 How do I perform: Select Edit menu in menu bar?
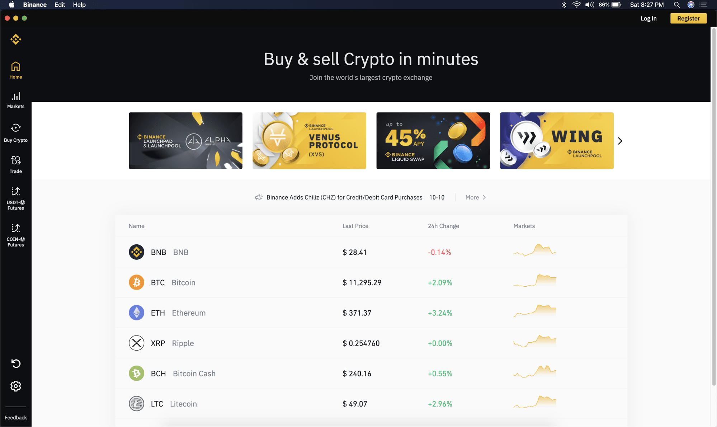[x=60, y=5]
